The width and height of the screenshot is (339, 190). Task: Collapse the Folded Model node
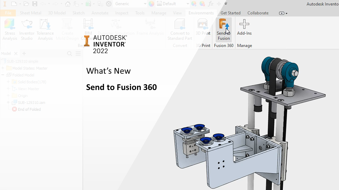pyautogui.click(x=3, y=75)
